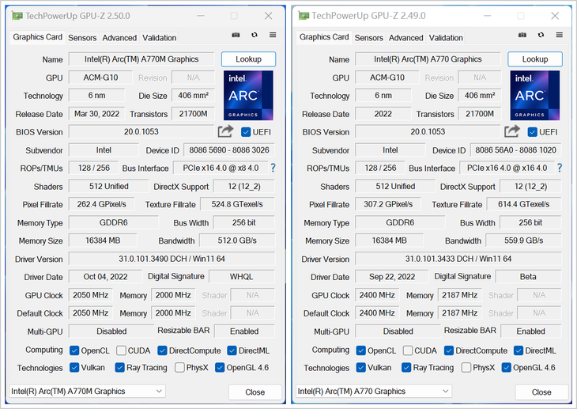
Task: Click the Bus Interface question mark in GPU-Z 2.50.0
Action: pos(273,168)
